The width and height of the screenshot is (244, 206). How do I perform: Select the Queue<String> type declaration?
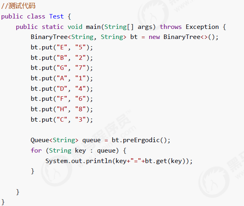[54, 140]
